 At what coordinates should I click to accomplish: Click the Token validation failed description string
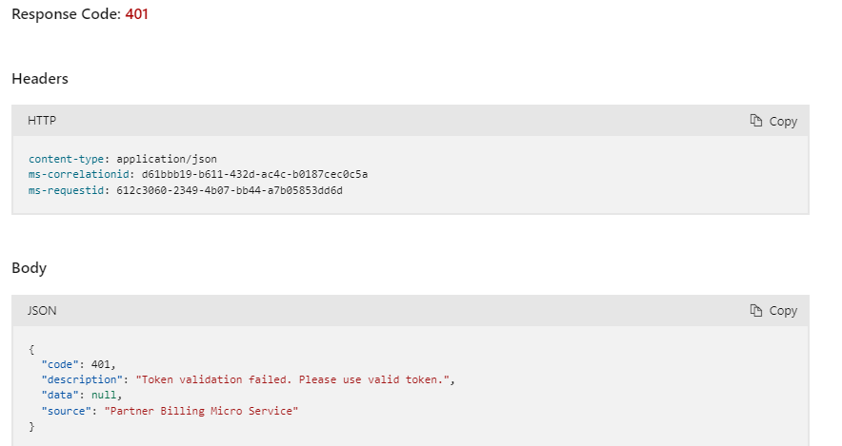292,380
